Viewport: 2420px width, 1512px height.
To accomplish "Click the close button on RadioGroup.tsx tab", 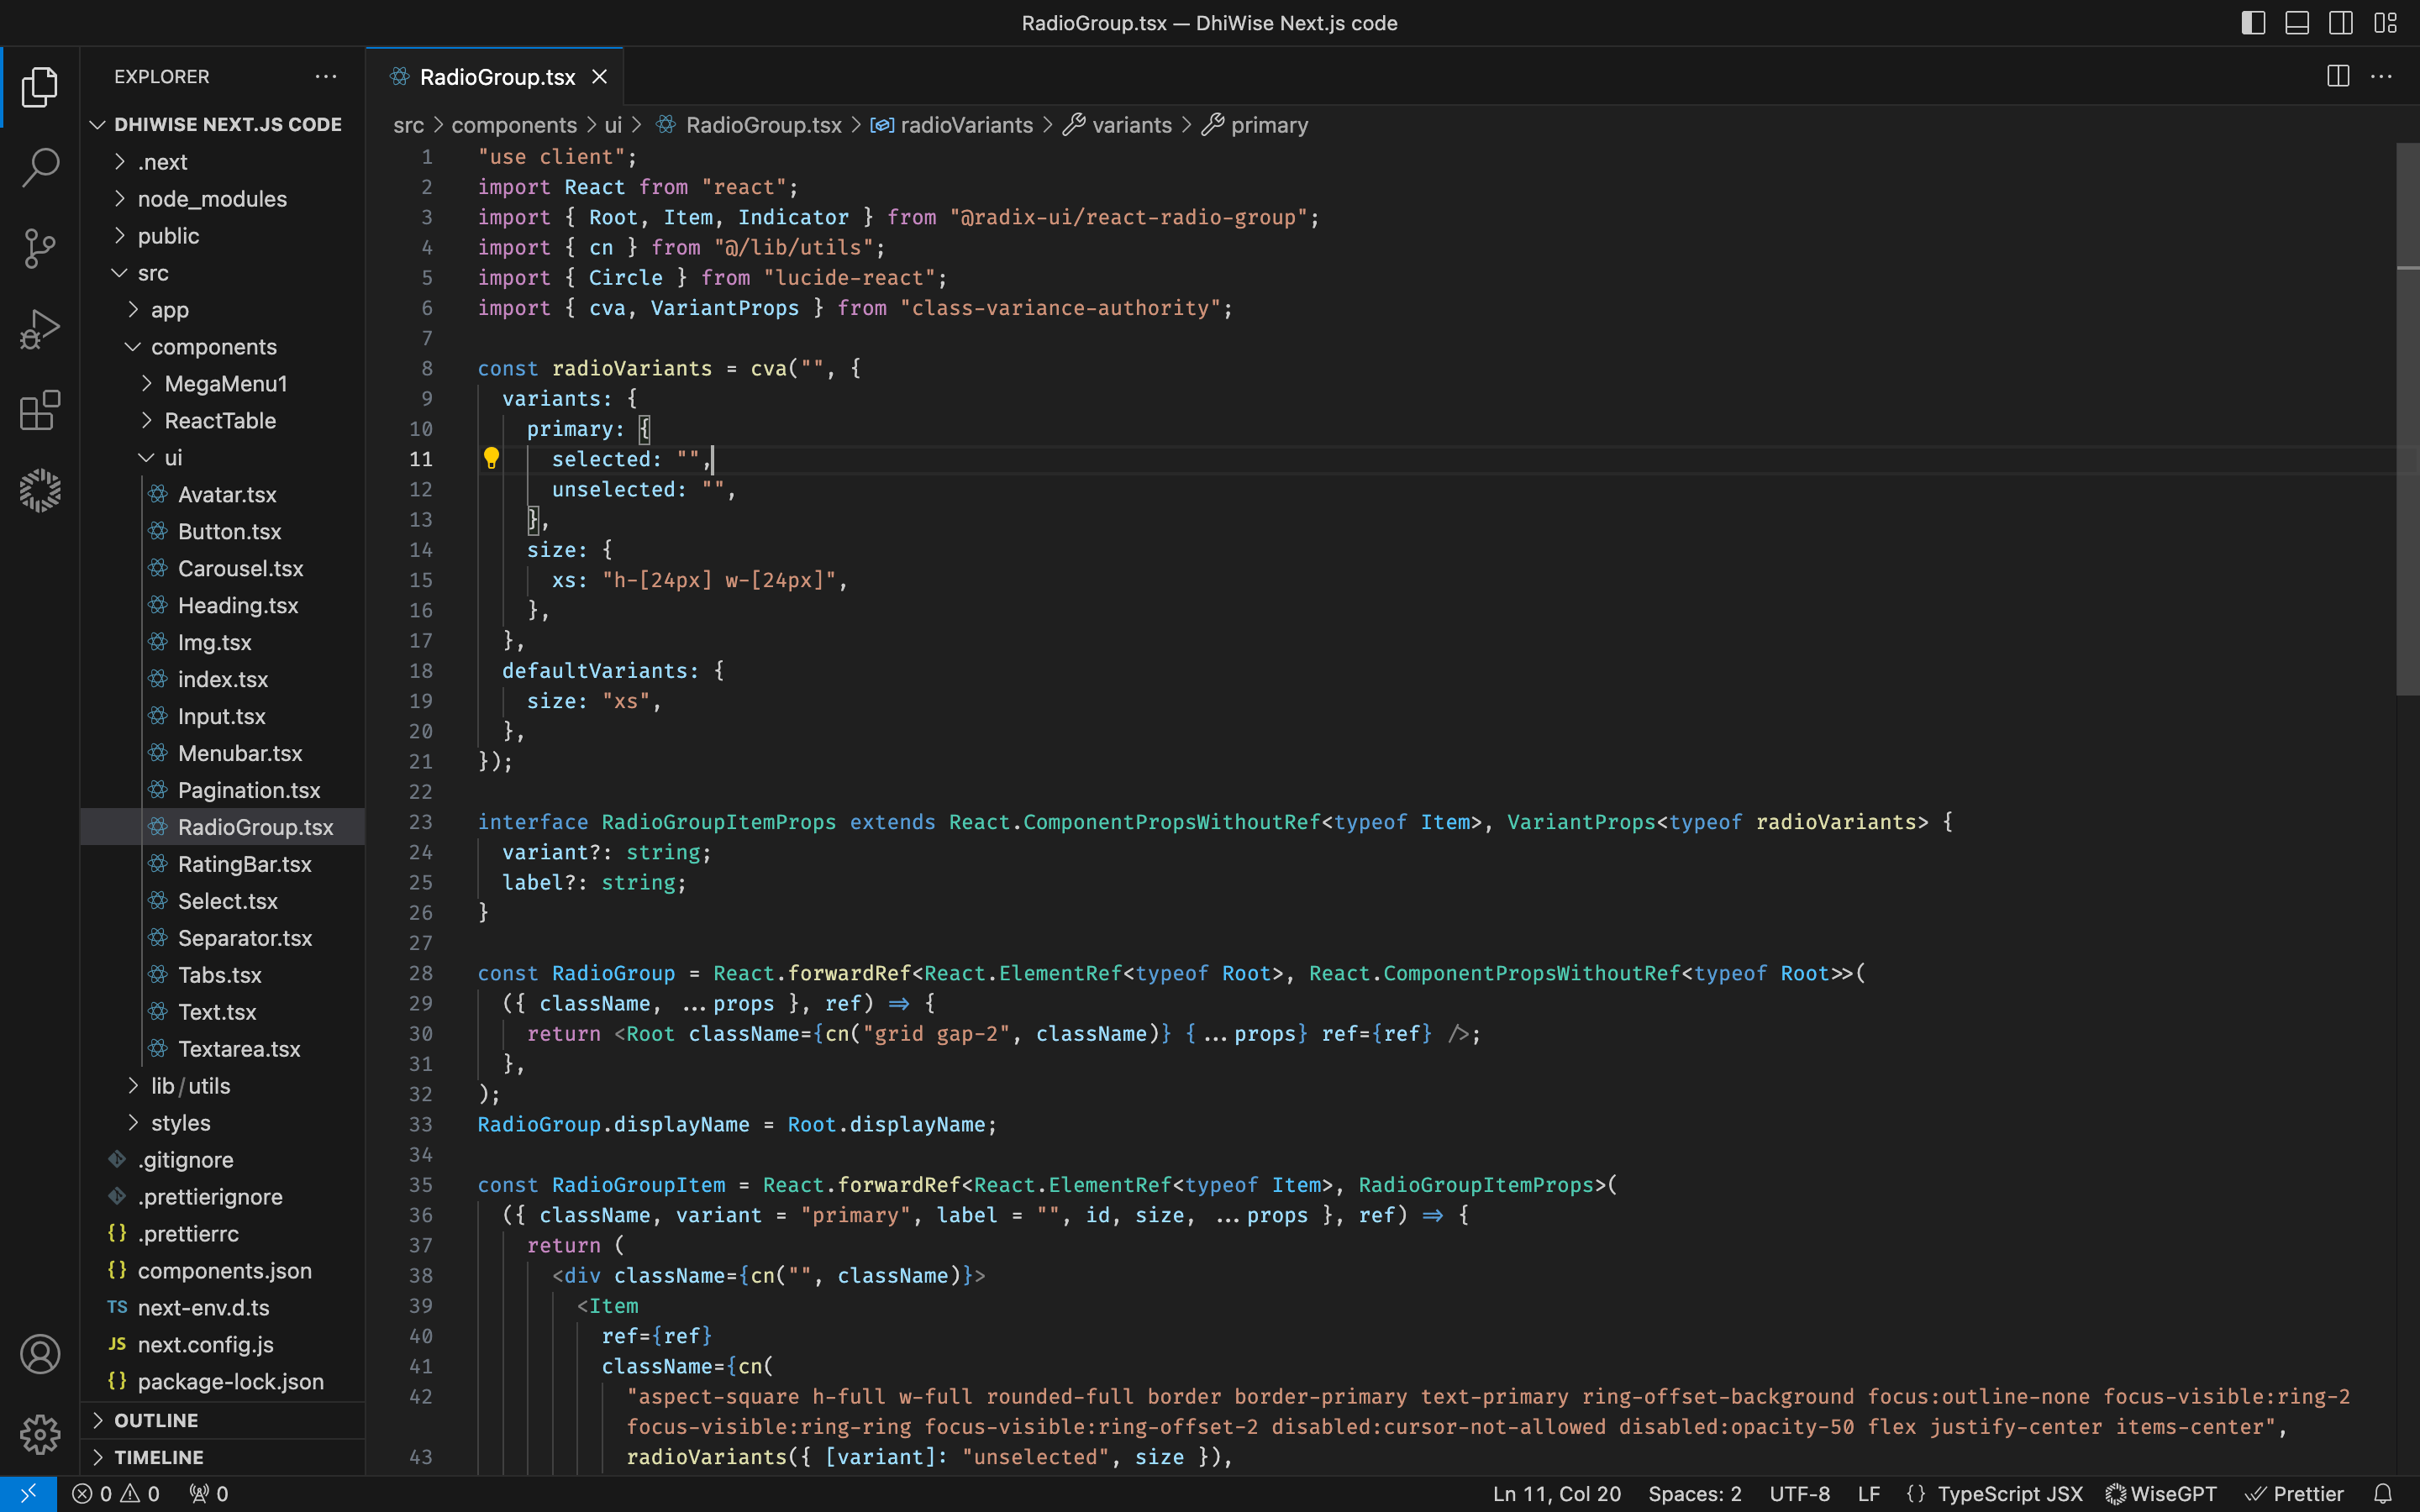I will [x=601, y=76].
